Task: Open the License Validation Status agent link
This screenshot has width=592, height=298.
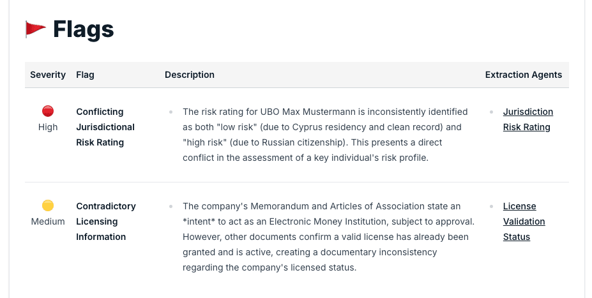Action: point(524,221)
